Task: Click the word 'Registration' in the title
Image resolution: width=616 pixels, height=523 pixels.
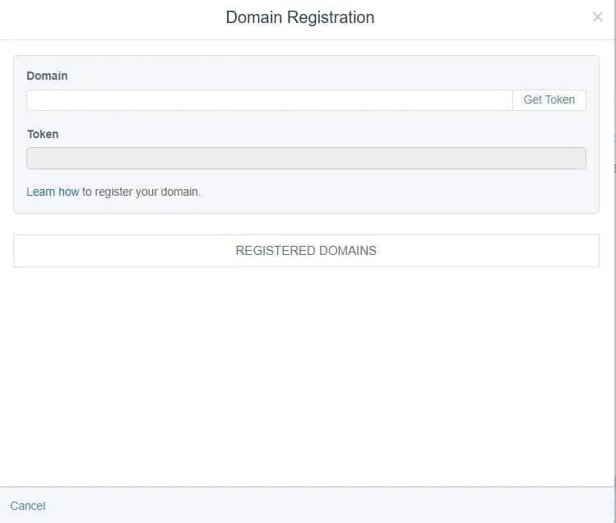Action: (x=331, y=17)
